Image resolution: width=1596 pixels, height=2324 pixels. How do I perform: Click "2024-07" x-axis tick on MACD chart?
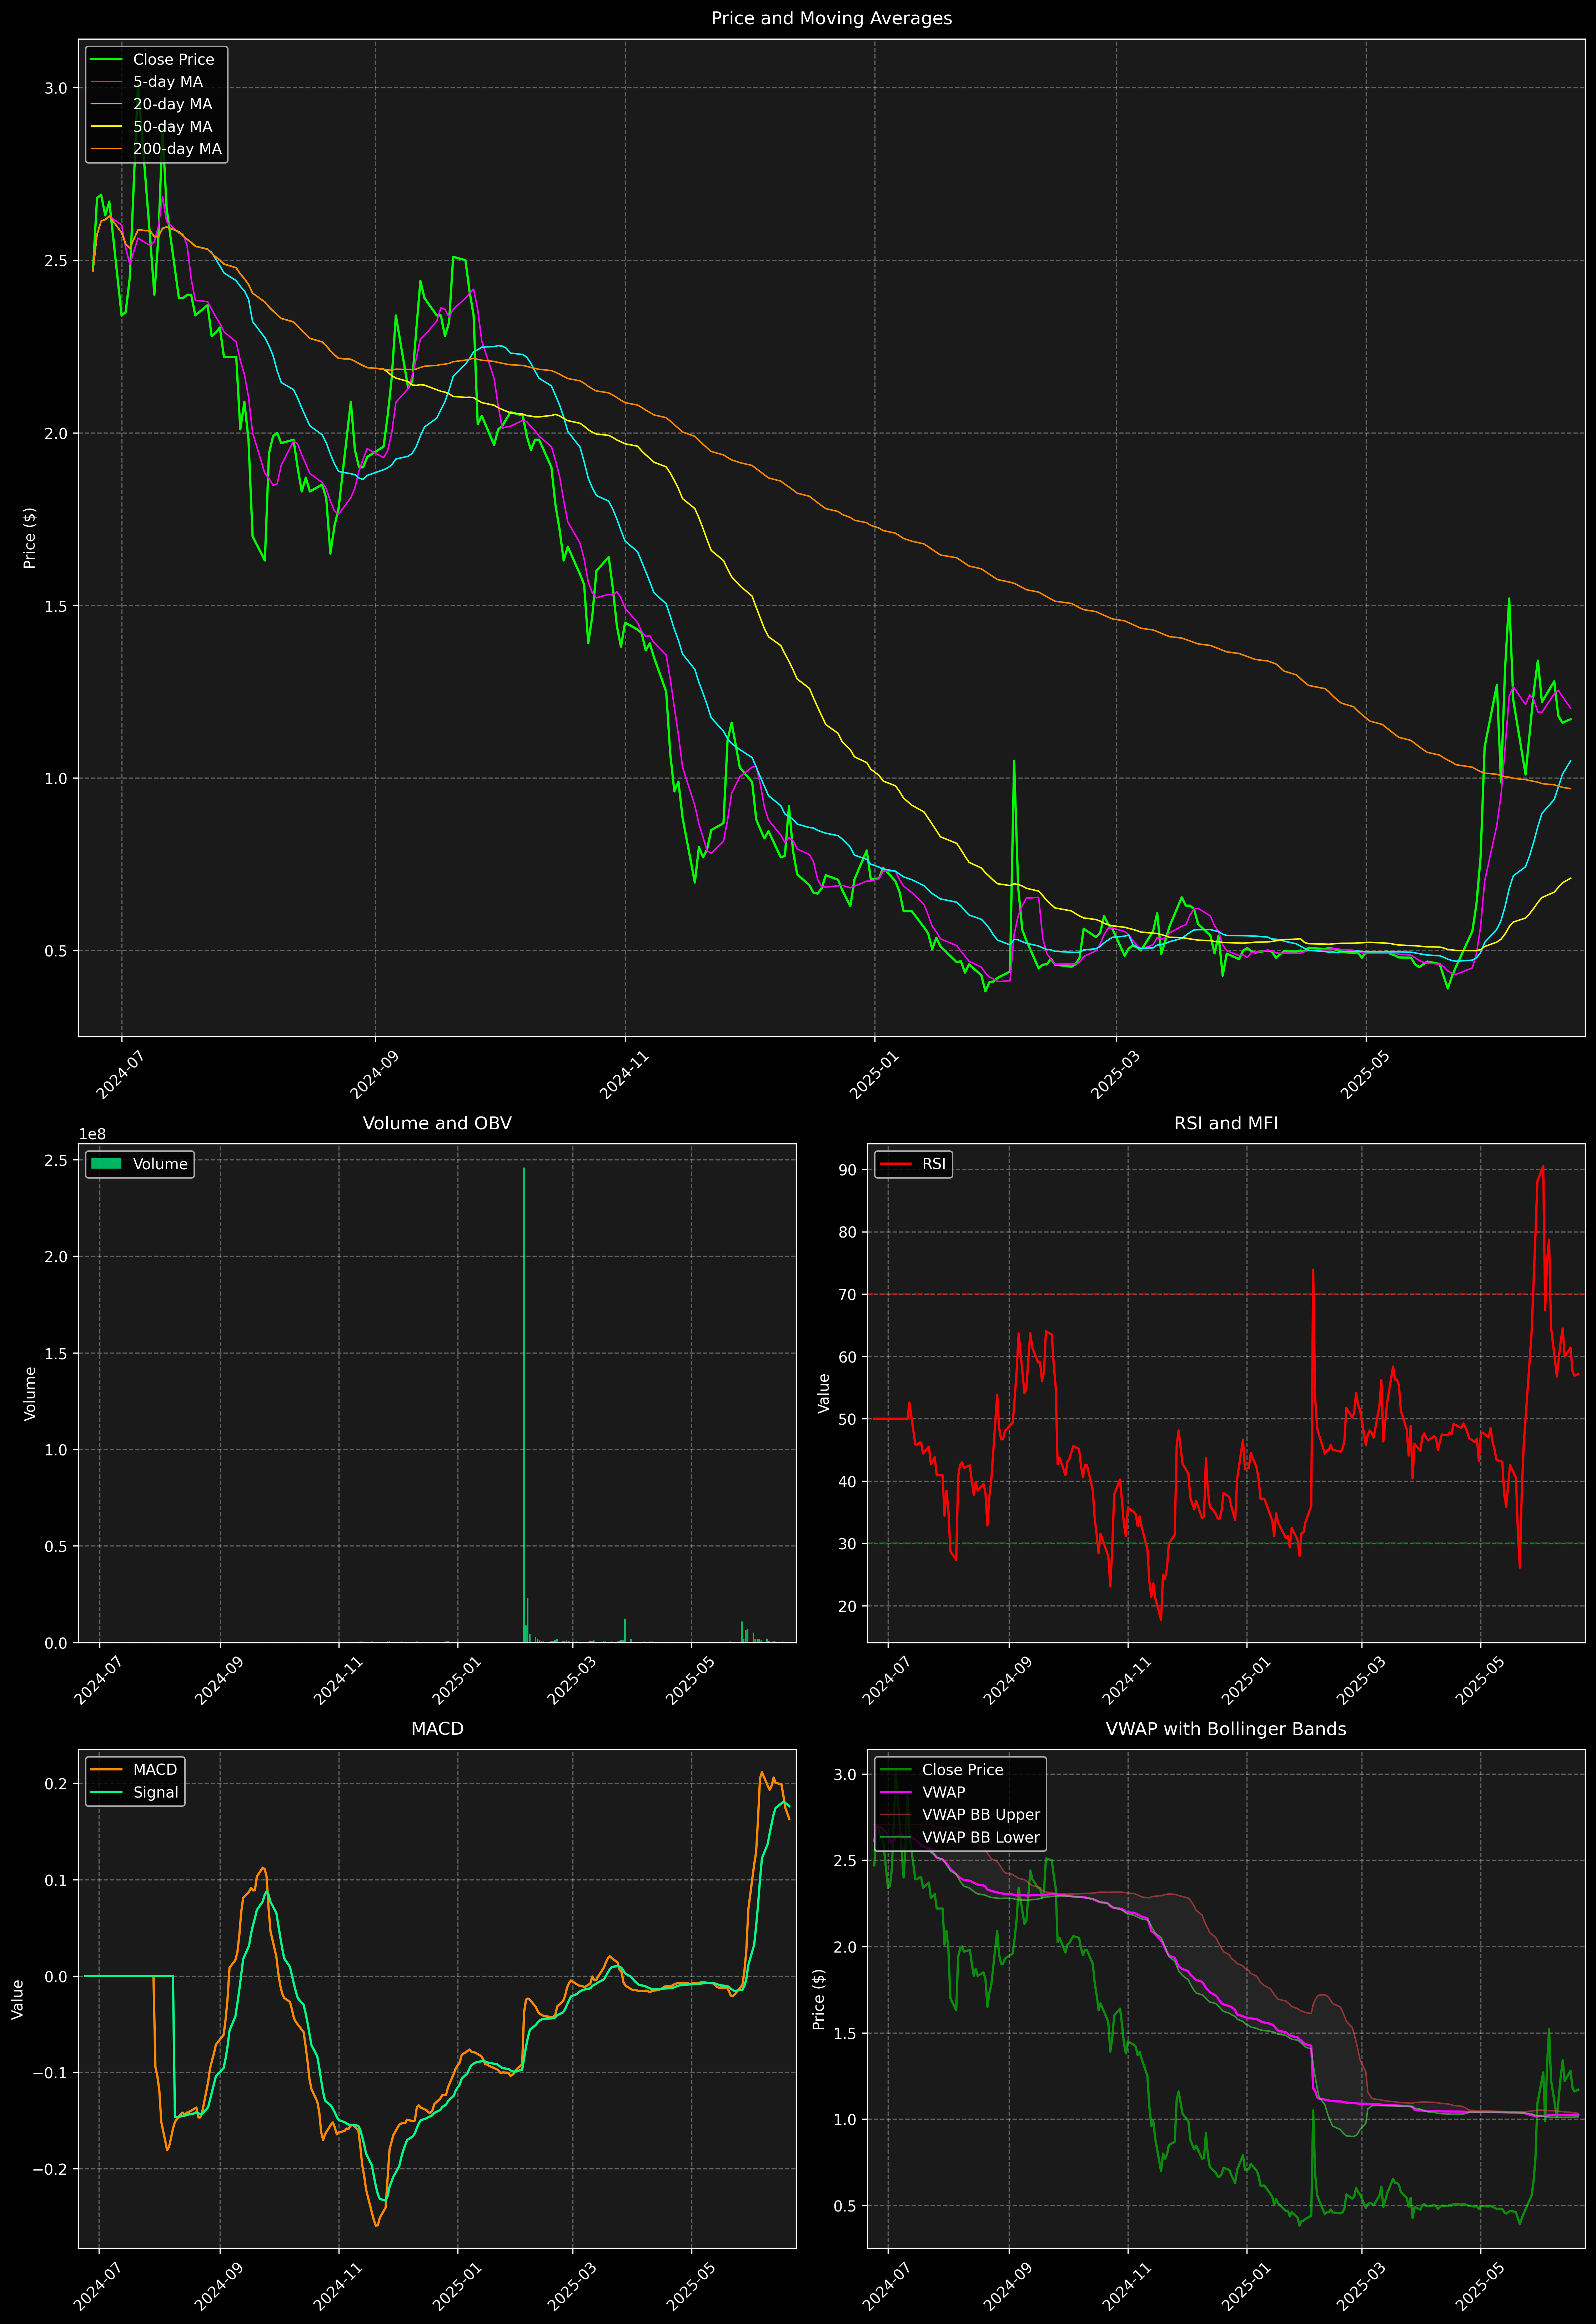[x=98, y=2286]
